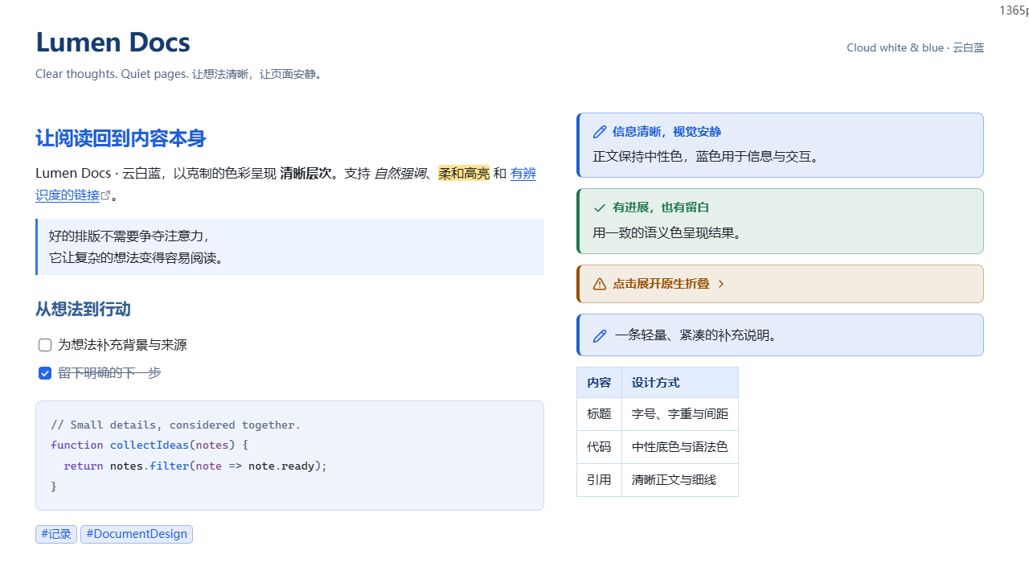1029x579 pixels.
Task: Click the pencil icon beside 一条轻量、紧凑的补充说明
Action: 600,335
